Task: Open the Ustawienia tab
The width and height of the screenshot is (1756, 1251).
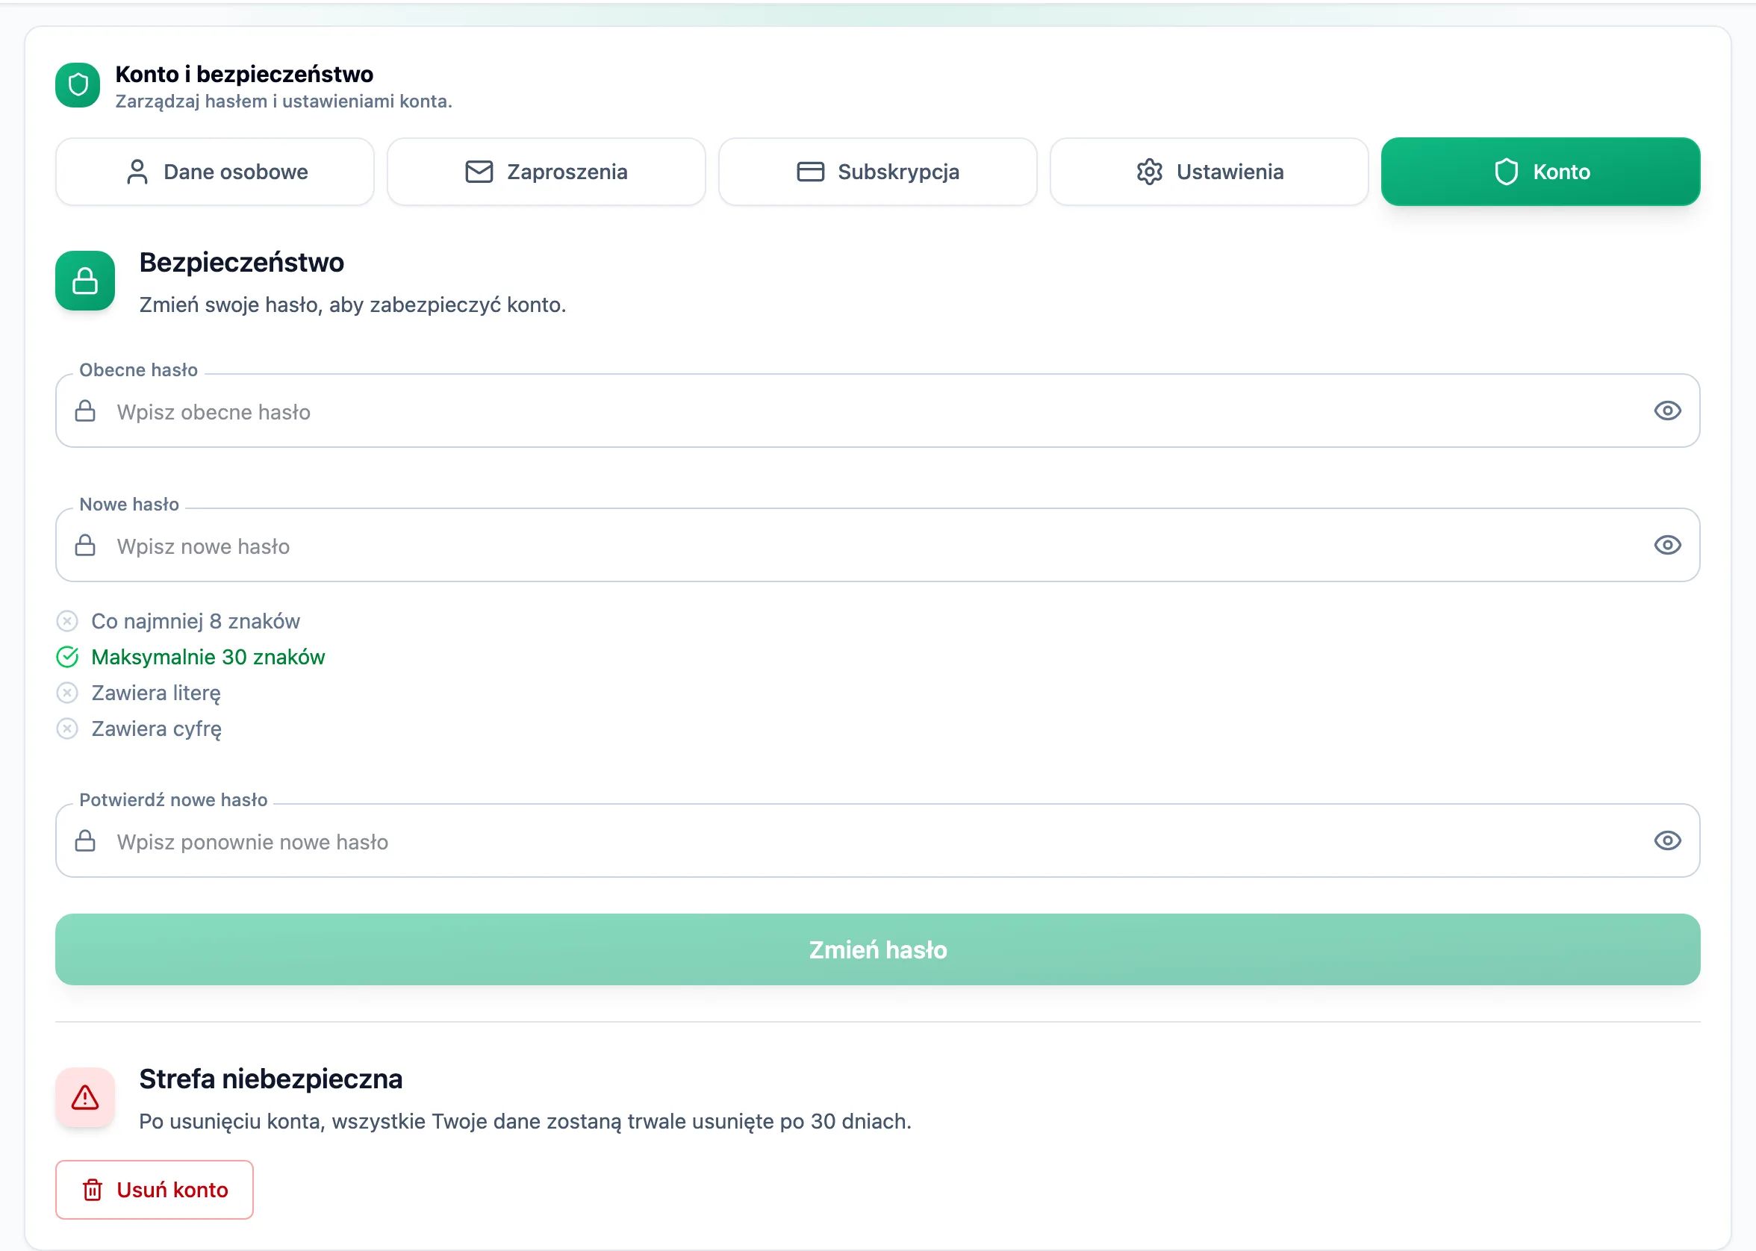Action: (x=1209, y=172)
